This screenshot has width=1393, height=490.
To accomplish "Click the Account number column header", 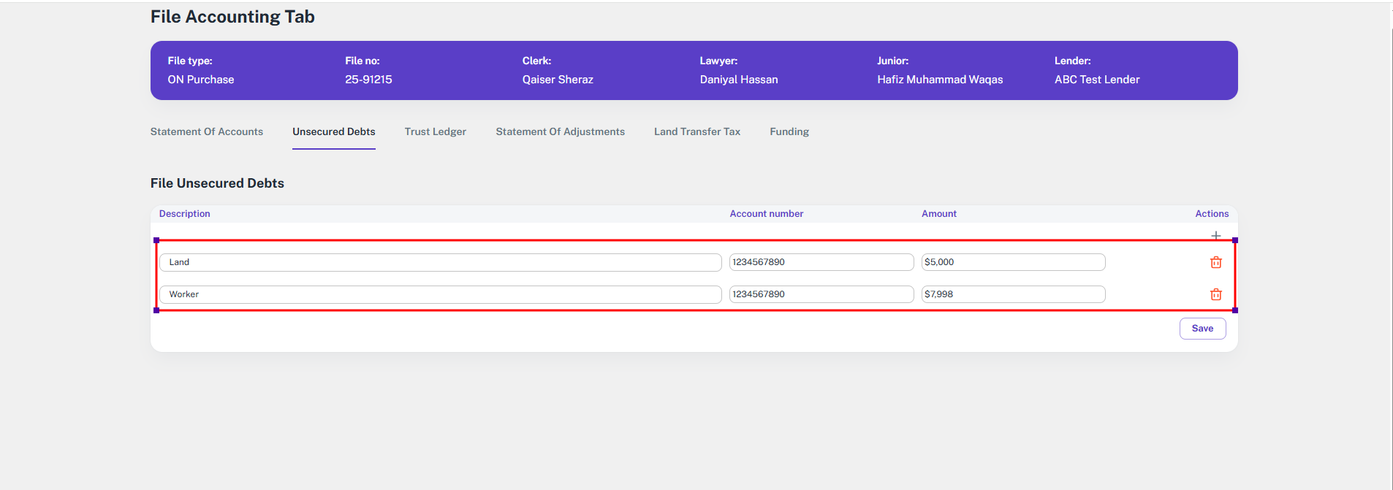I will [766, 214].
